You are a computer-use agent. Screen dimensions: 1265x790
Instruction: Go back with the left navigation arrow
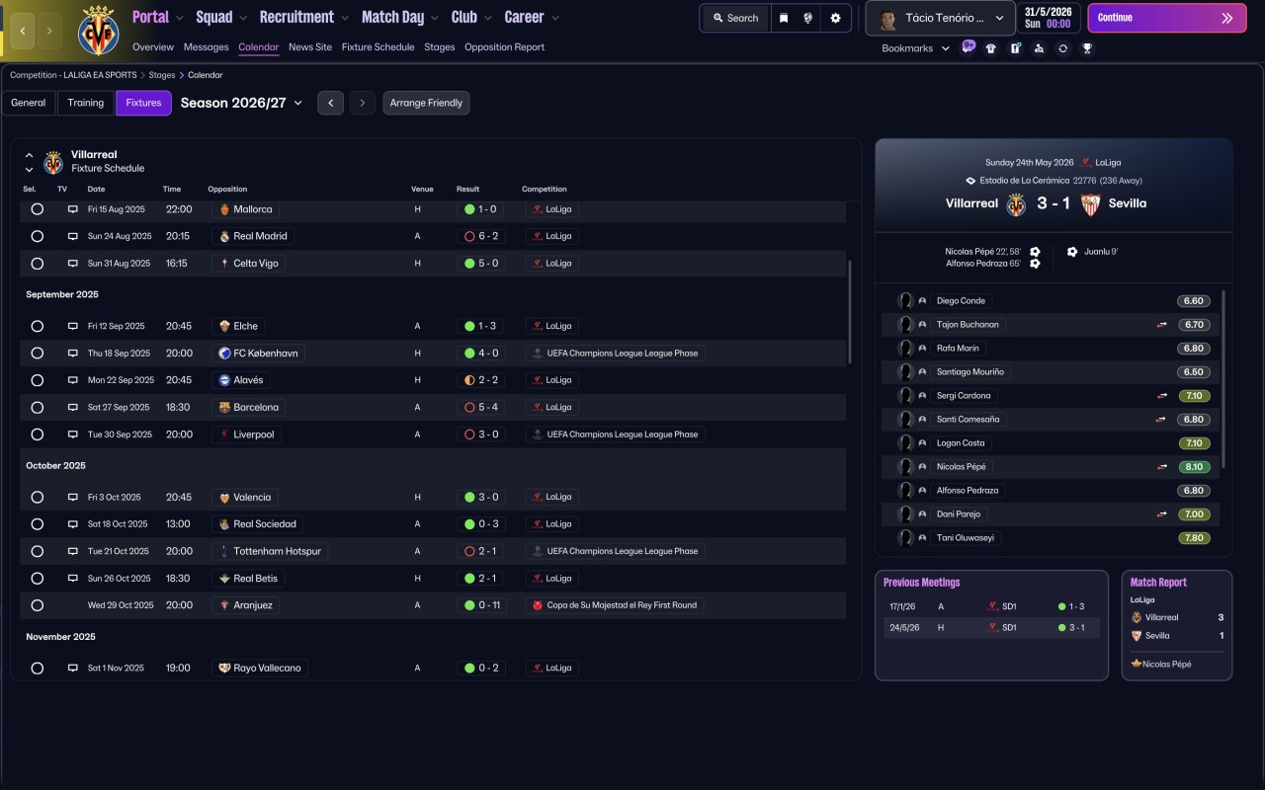[x=22, y=31]
